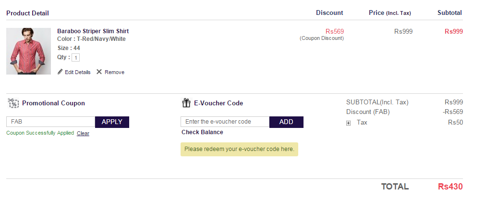Image resolution: width=498 pixels, height=202 pixels.
Task: Open the shirt product thumbnail
Action: [x=29, y=51]
